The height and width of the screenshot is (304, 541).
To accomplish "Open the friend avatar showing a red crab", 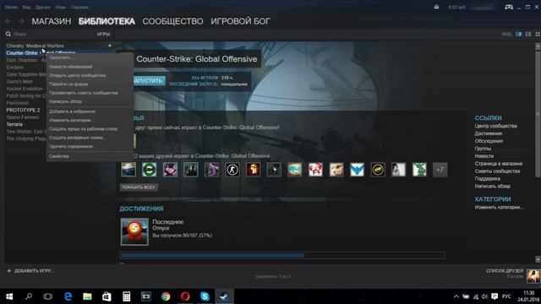I will 315,170.
